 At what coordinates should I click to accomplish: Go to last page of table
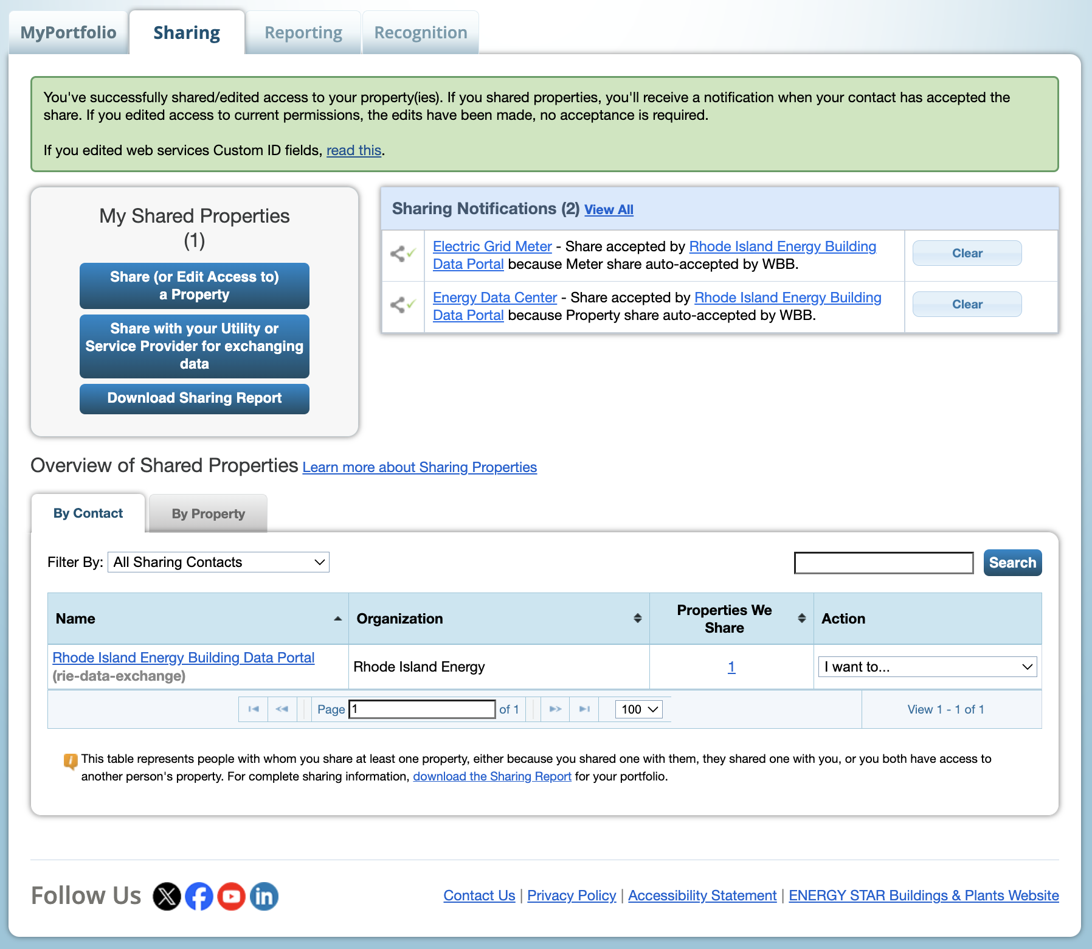[x=584, y=709]
